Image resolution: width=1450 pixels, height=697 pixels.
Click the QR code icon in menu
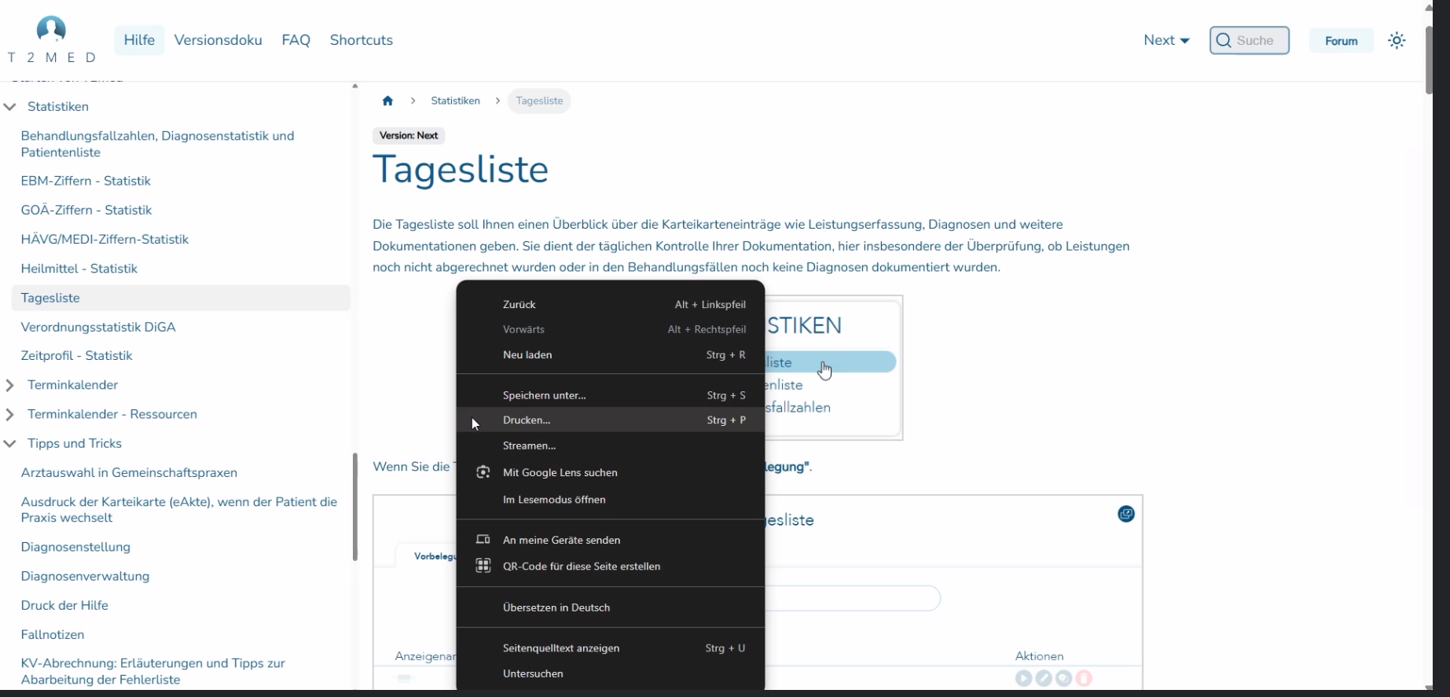click(x=483, y=566)
